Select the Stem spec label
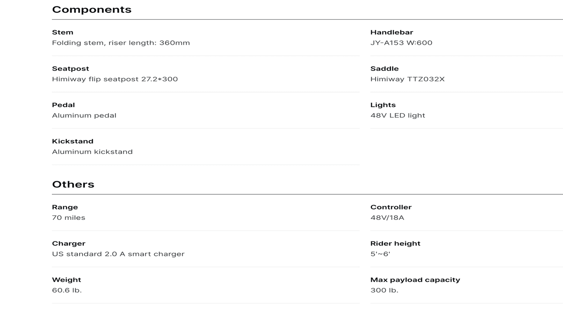 [x=62, y=32]
